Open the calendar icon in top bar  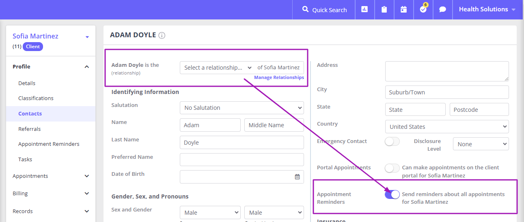(x=403, y=9)
